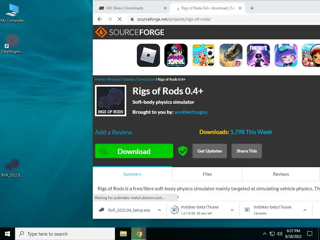Open the My Computer desktop icon

click(12, 13)
